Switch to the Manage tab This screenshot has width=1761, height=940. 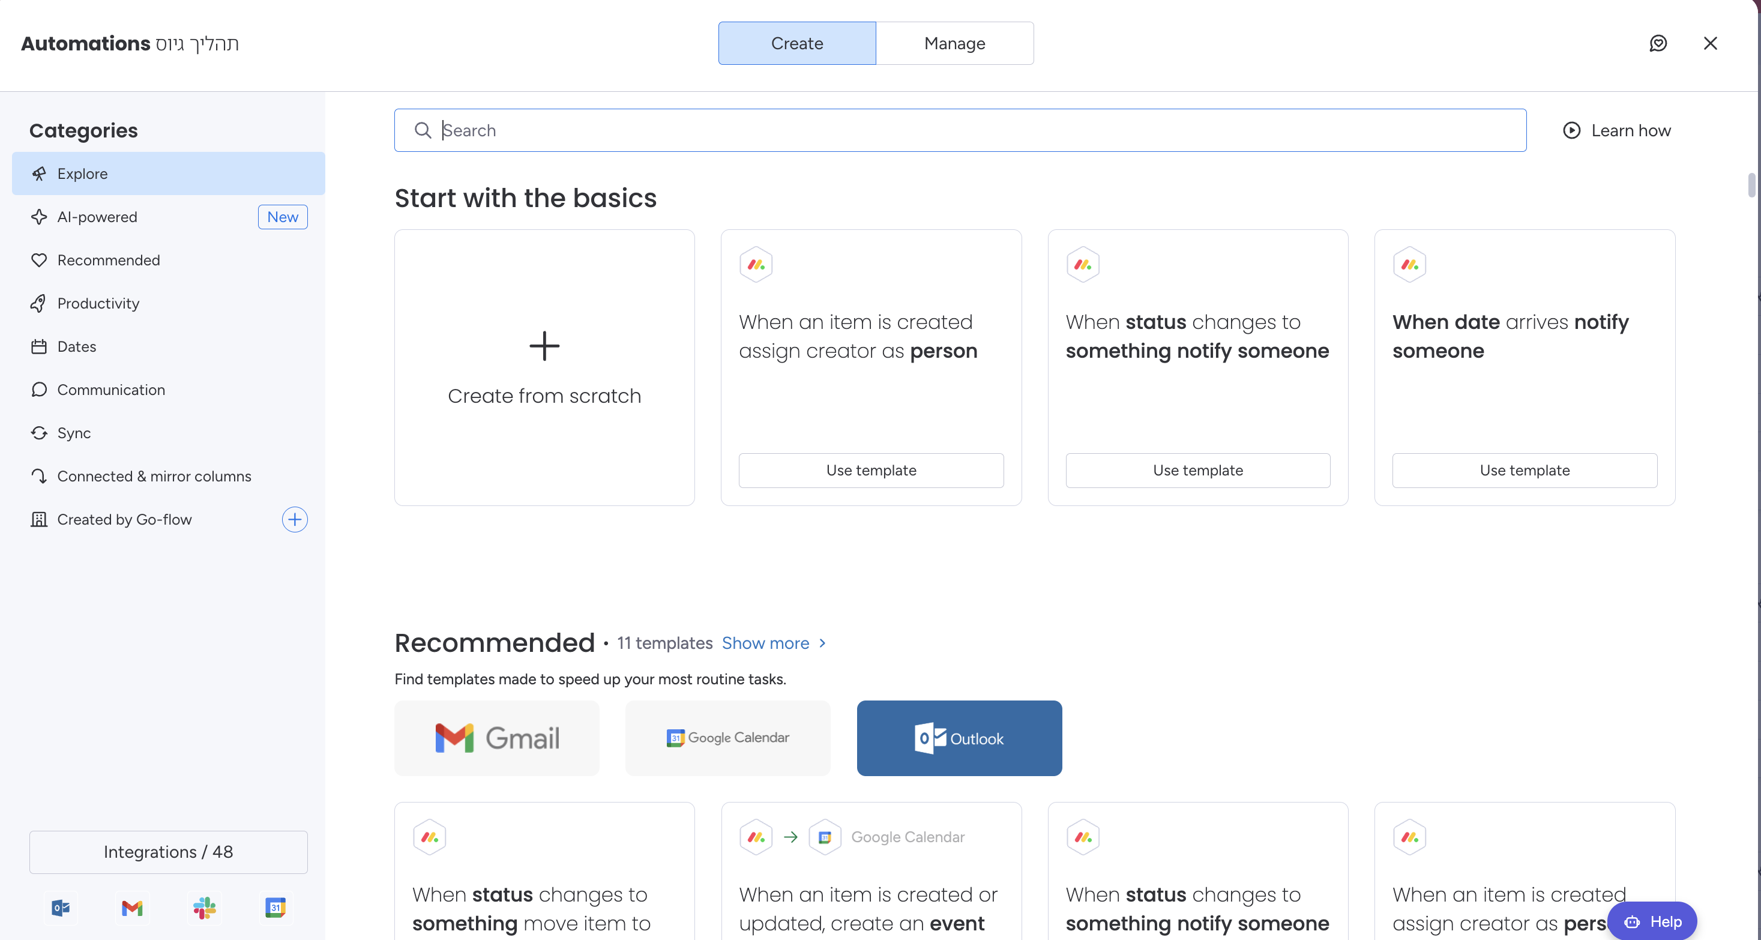coord(954,43)
